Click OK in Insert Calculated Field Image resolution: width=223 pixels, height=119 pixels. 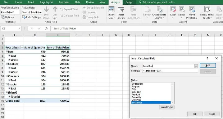click(195, 114)
